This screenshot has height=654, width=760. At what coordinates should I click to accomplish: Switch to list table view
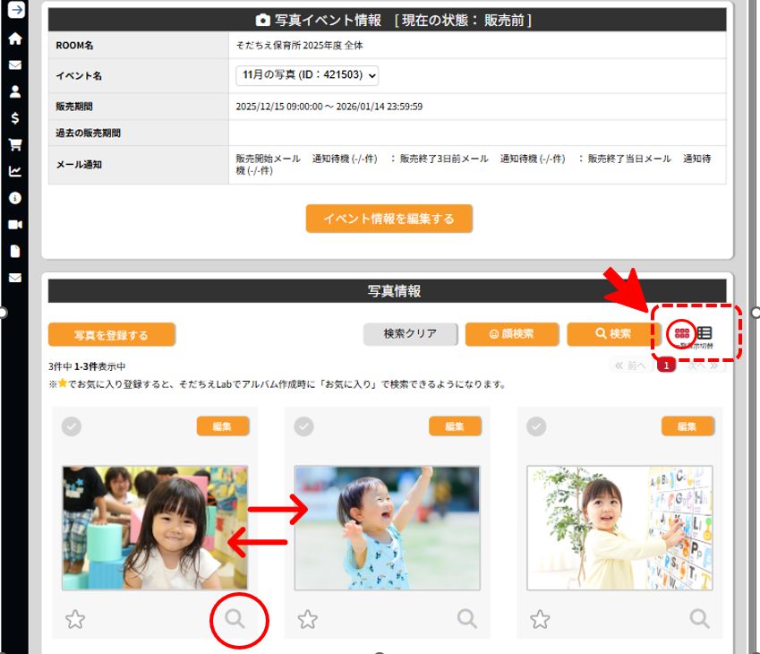(704, 333)
